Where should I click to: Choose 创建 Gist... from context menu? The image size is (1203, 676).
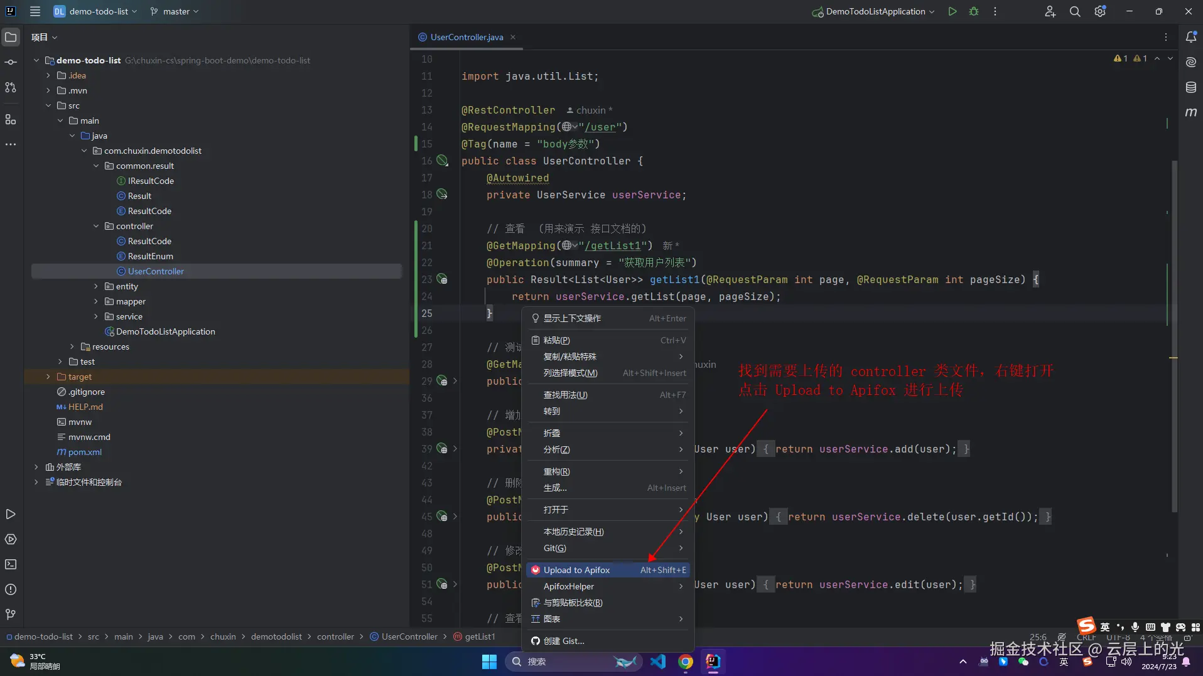coord(608,641)
